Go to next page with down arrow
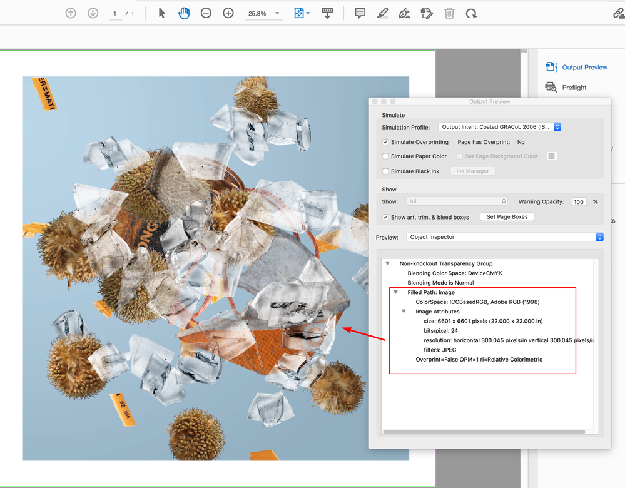Viewport: 625px width, 488px height. 93,13
